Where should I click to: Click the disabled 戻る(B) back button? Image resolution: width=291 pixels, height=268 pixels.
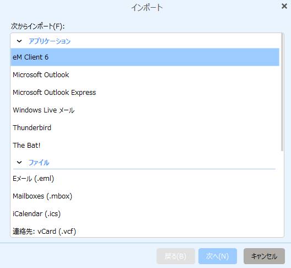176,256
